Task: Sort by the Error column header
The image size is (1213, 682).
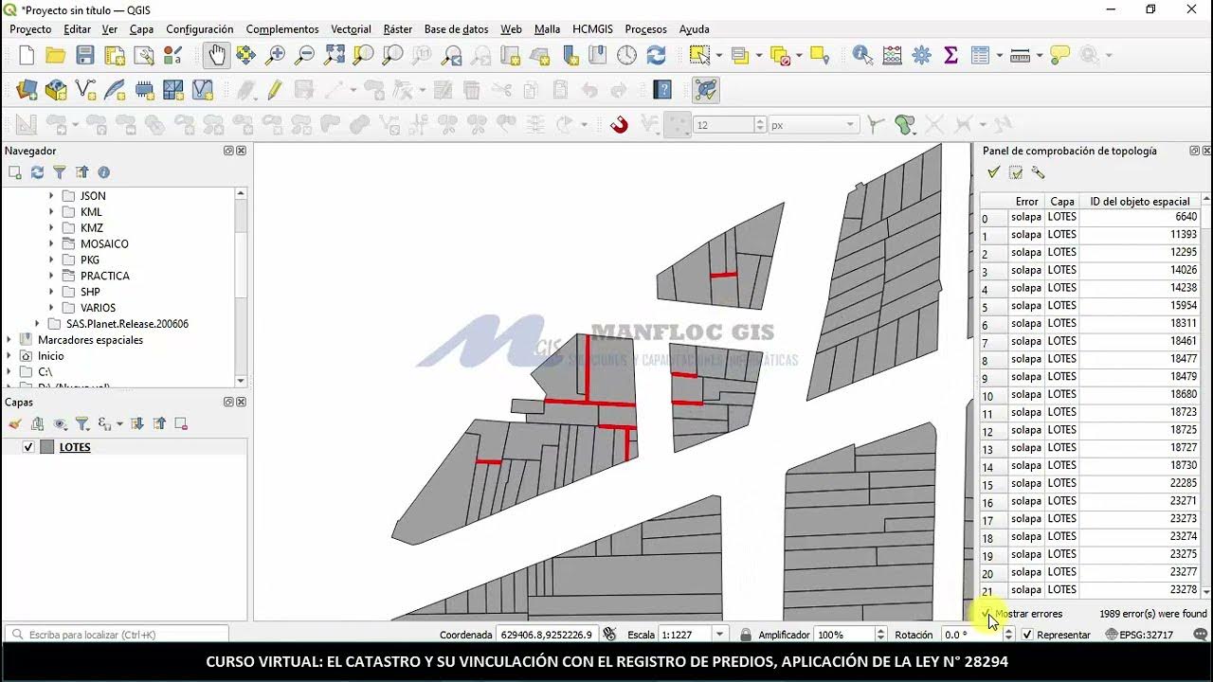Action: pos(1026,201)
